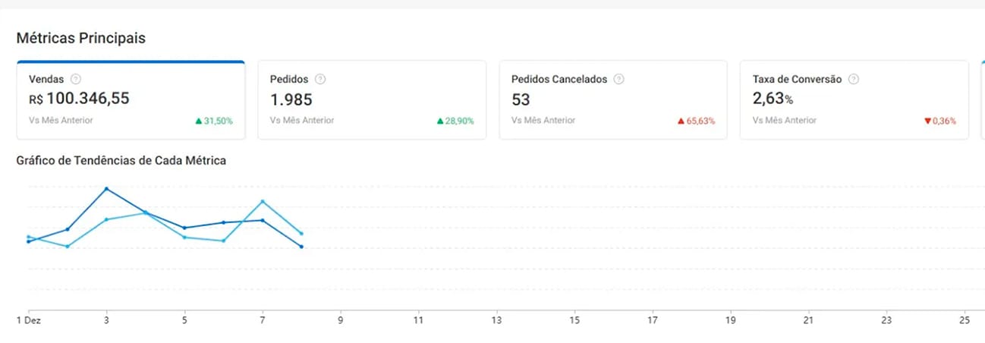Open the Taxa de Conversão info icon

pos(854,79)
